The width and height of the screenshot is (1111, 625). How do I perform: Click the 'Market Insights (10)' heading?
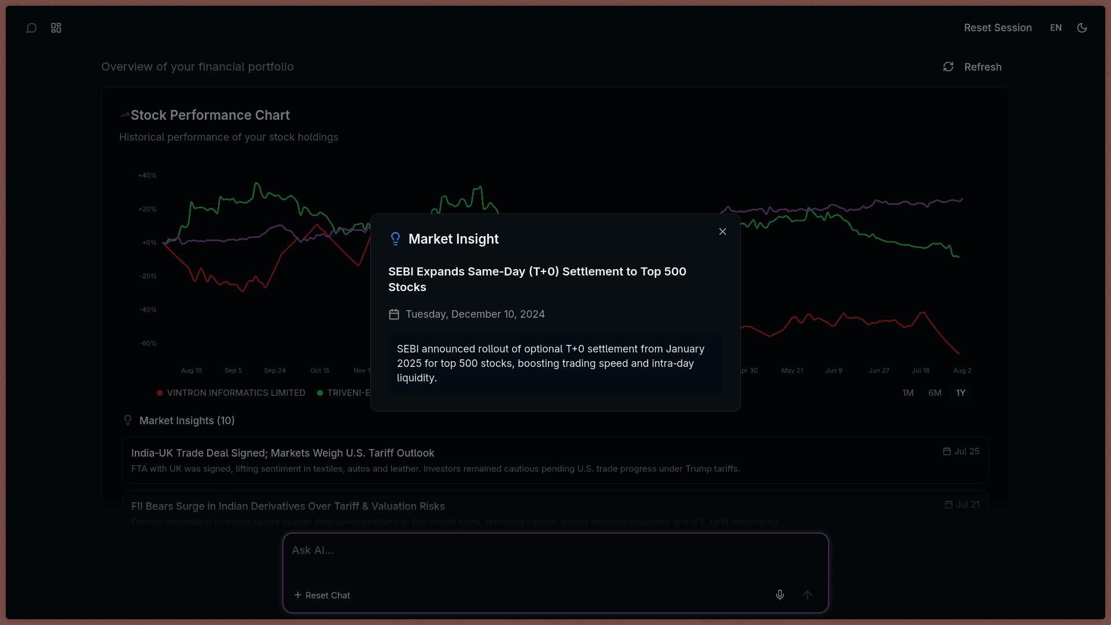click(x=187, y=421)
